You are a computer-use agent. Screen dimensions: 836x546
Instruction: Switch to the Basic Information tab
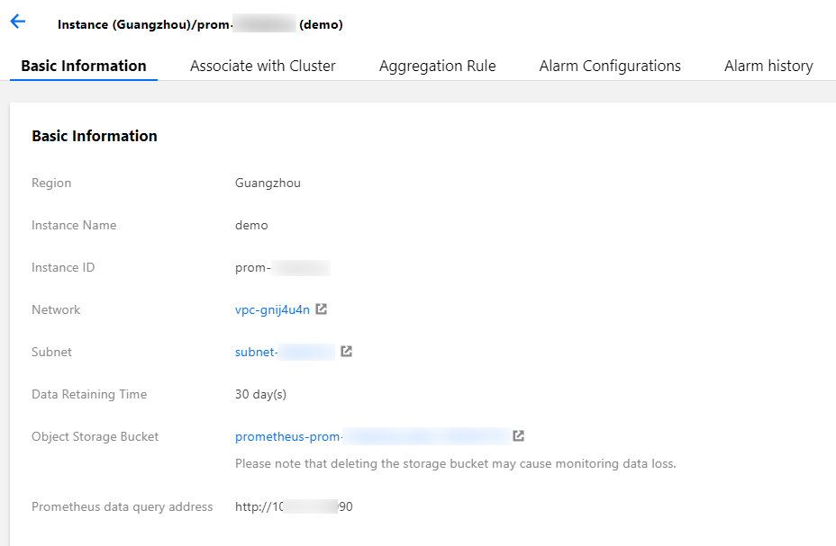(84, 66)
